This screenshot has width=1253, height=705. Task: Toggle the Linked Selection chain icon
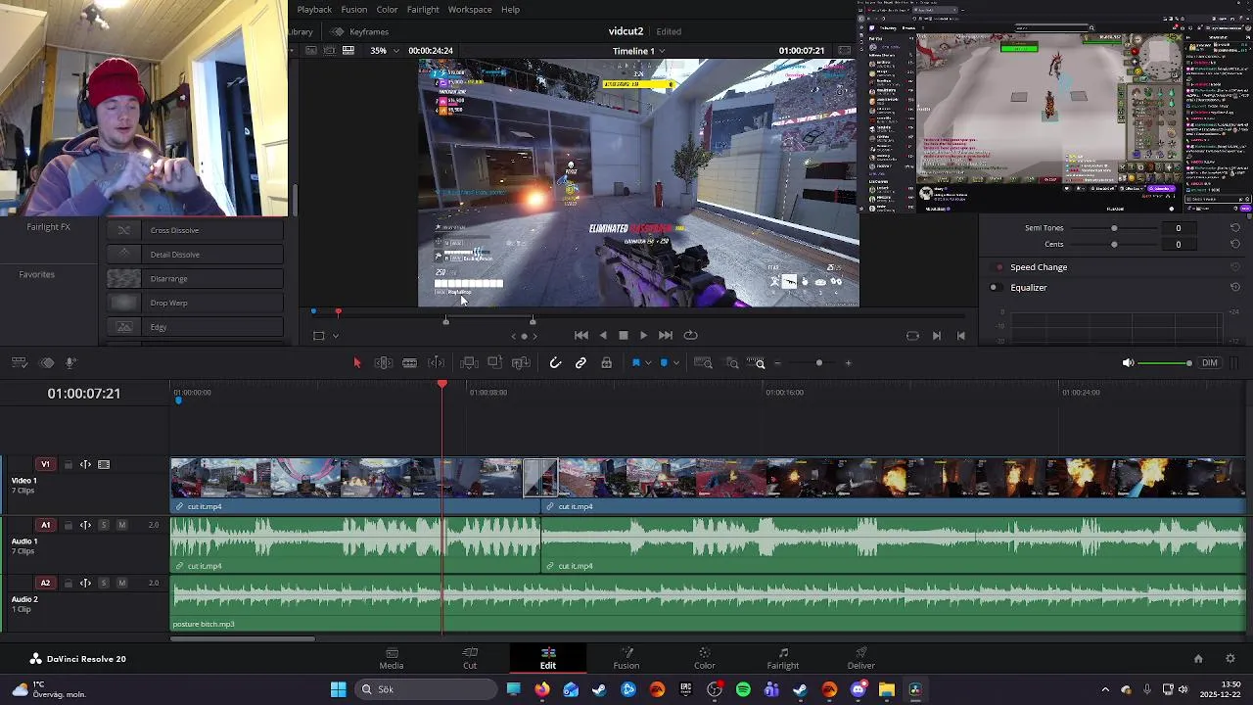pos(580,363)
